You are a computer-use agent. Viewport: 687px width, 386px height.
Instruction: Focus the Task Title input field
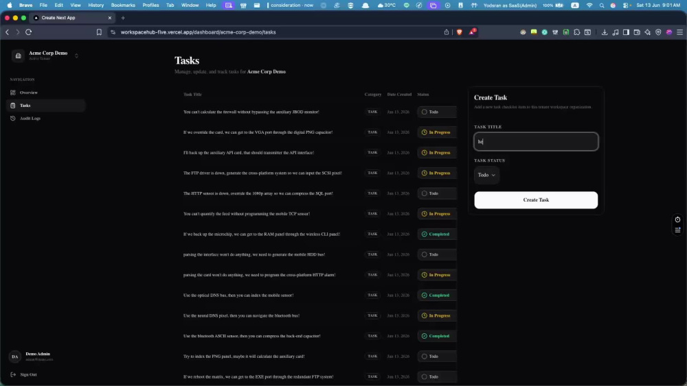coord(536,142)
